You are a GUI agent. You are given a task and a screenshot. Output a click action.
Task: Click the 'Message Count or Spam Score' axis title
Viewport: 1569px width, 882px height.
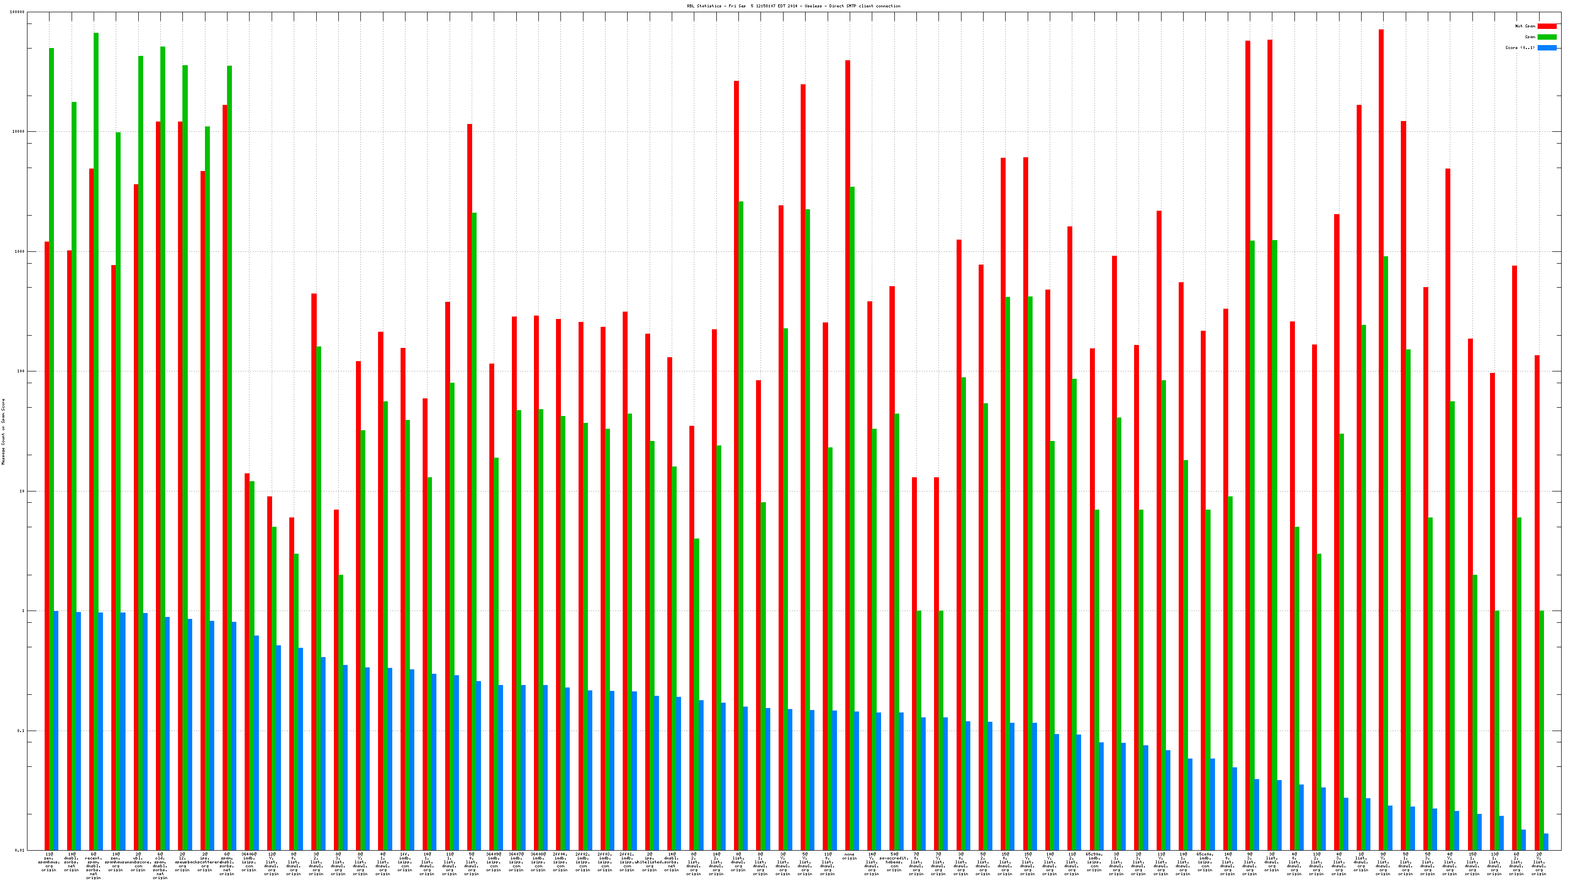tap(3, 431)
